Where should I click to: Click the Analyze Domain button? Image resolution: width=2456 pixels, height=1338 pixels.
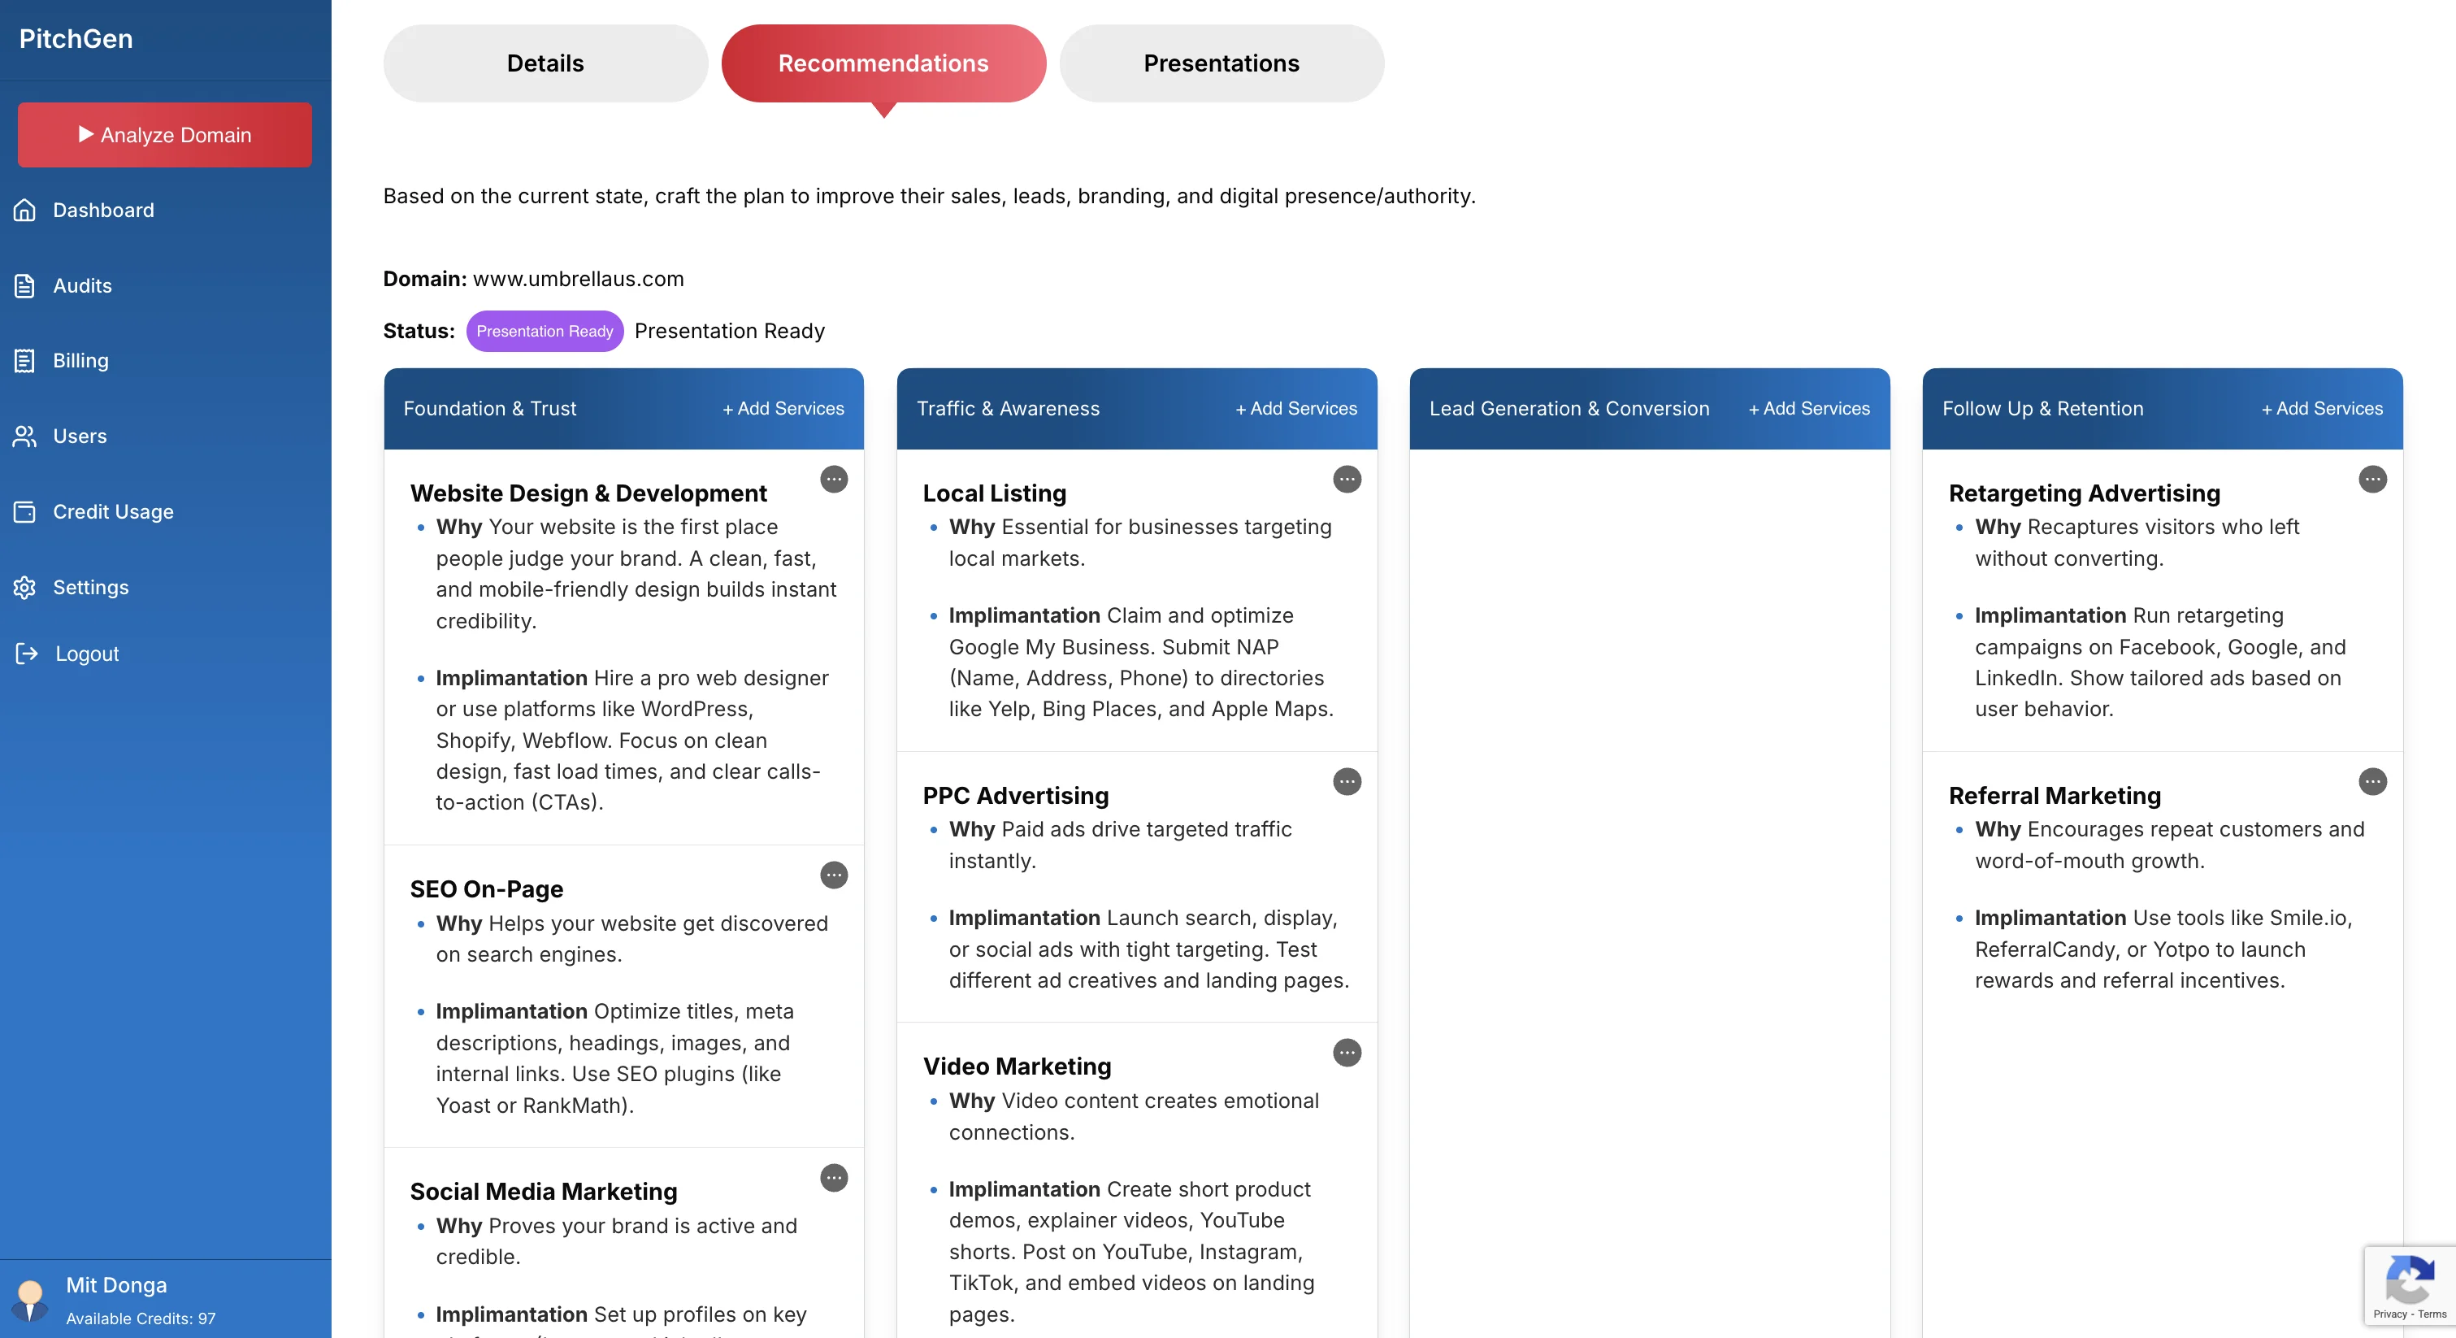pos(164,134)
